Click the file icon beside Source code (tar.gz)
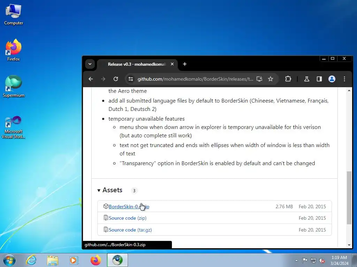The image size is (357, 267). tap(106, 229)
